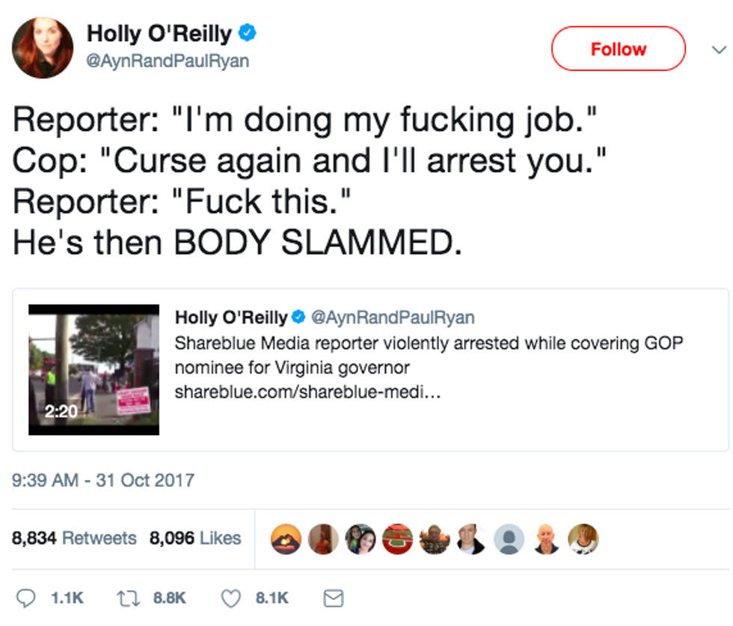Screen dimensions: 733x626
Task: View the 8,096 Likes list
Action: click(195, 538)
